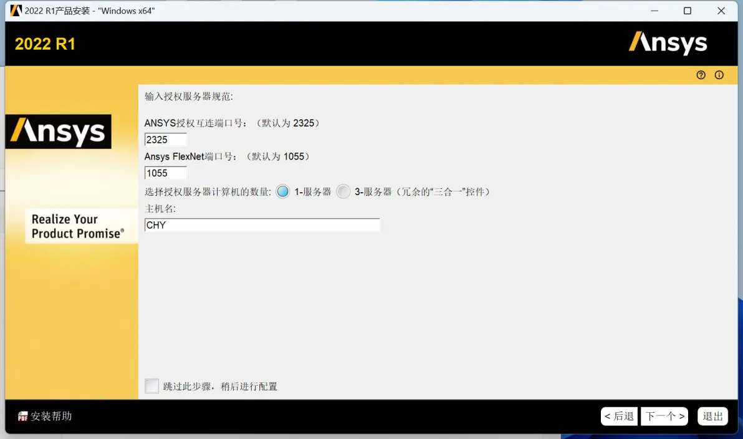The height and width of the screenshot is (439, 743).
Task: Open the info circle icon
Action: pos(719,75)
